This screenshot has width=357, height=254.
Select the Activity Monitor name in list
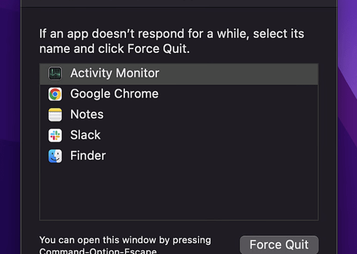(x=114, y=73)
